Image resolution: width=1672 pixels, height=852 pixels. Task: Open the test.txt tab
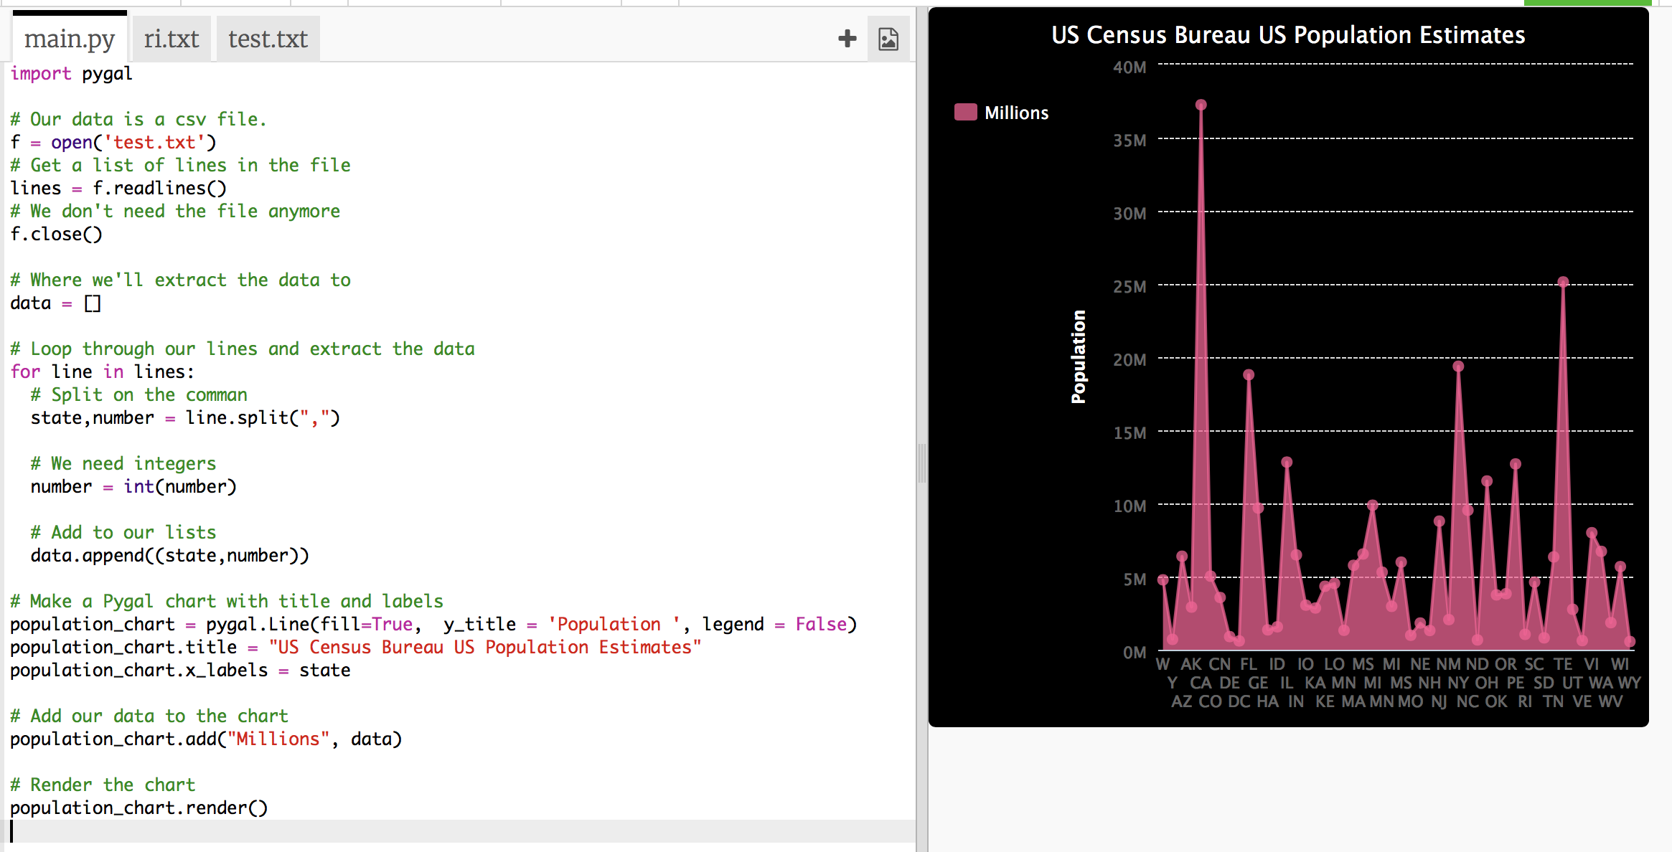(x=268, y=39)
